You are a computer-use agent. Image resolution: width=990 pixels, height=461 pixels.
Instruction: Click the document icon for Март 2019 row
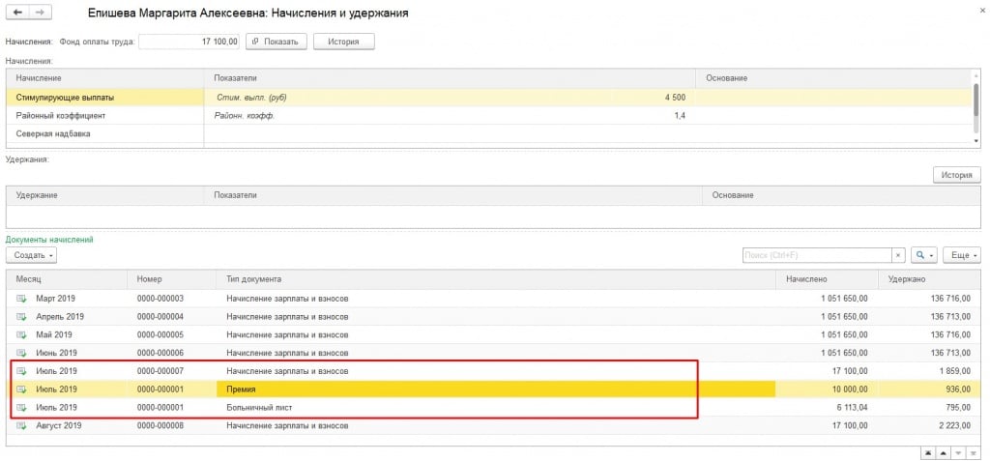coord(22,299)
